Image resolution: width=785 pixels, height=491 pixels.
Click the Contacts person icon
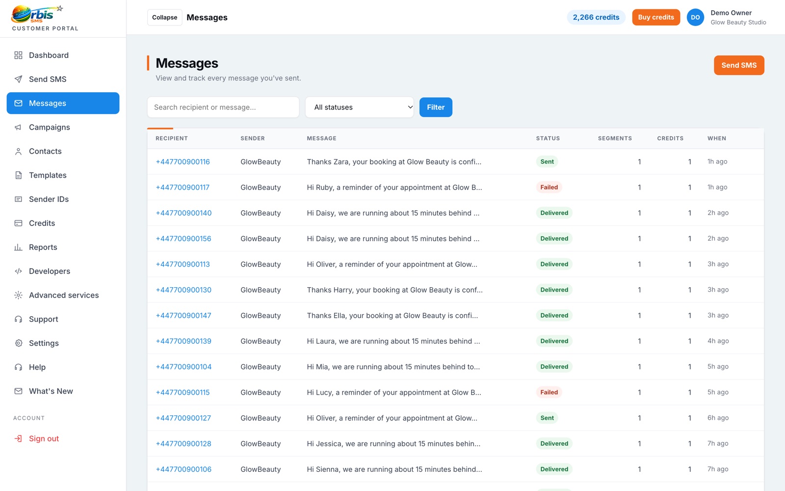18,151
